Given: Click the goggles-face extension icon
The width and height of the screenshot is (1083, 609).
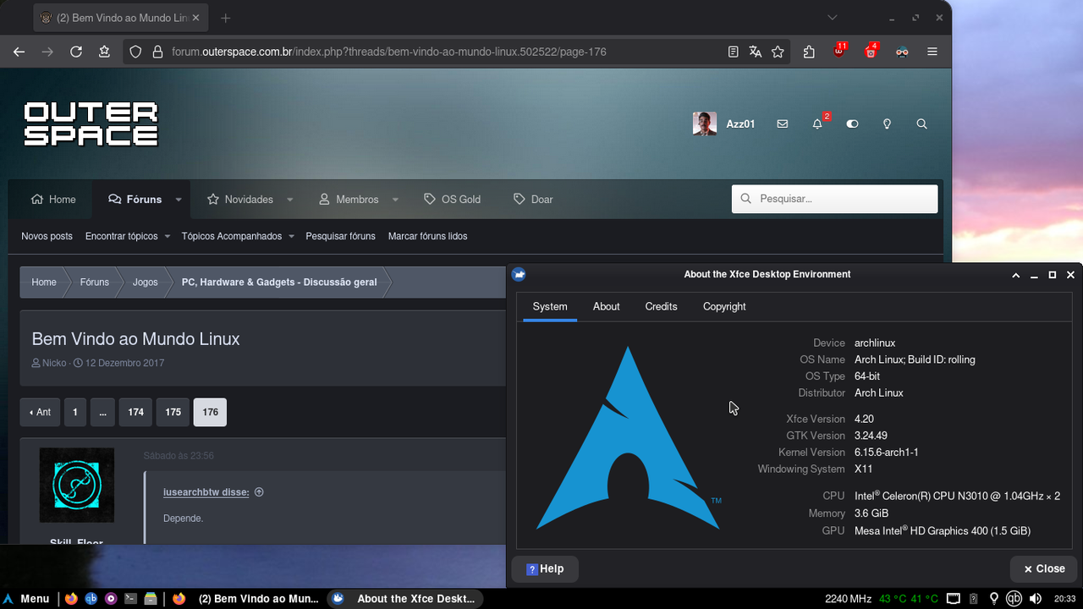Looking at the screenshot, I should pyautogui.click(x=902, y=52).
